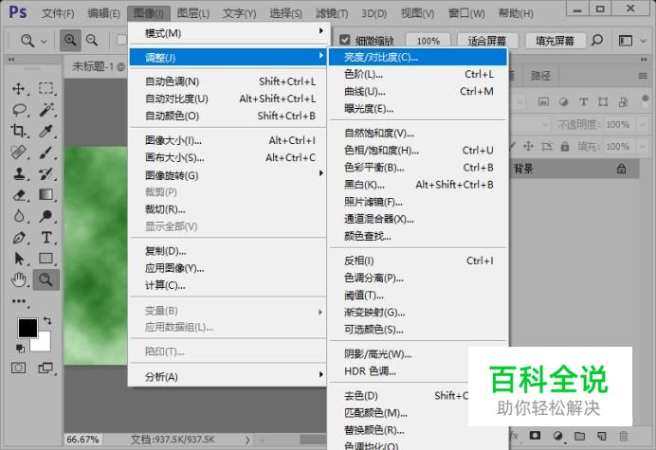Select the Blur tool
The width and height of the screenshot is (656, 450).
pyautogui.click(x=18, y=216)
